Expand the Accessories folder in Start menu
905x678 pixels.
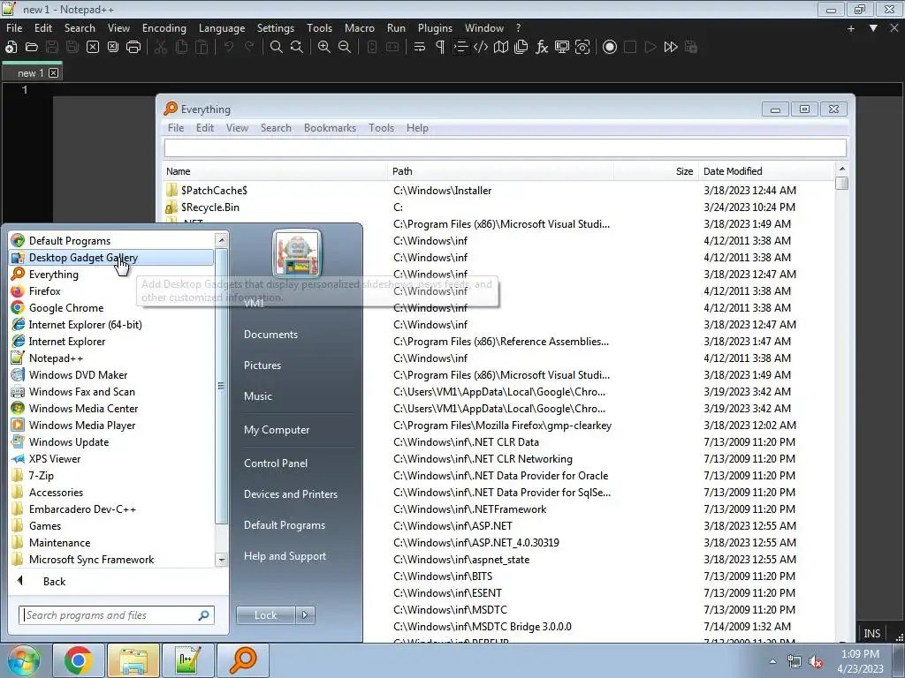(x=111, y=493)
